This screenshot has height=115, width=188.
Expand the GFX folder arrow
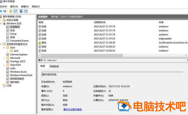(8, 51)
